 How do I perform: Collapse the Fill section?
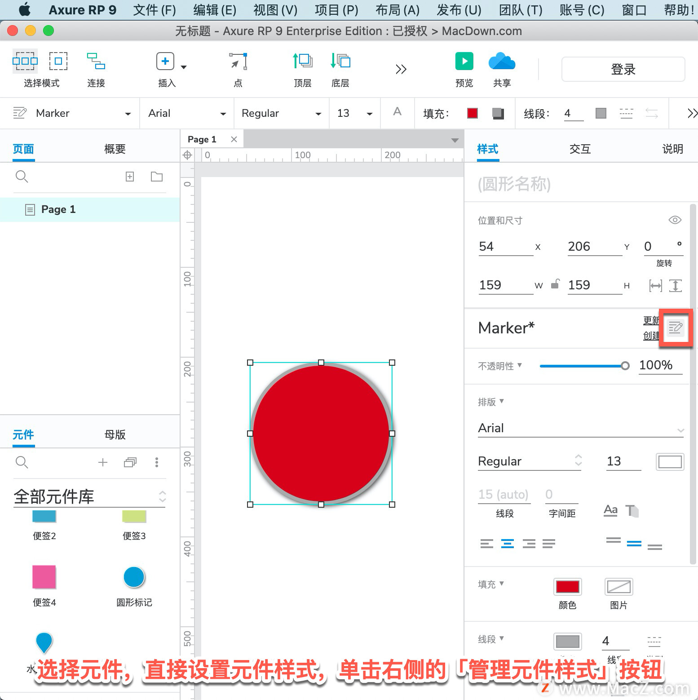click(491, 584)
